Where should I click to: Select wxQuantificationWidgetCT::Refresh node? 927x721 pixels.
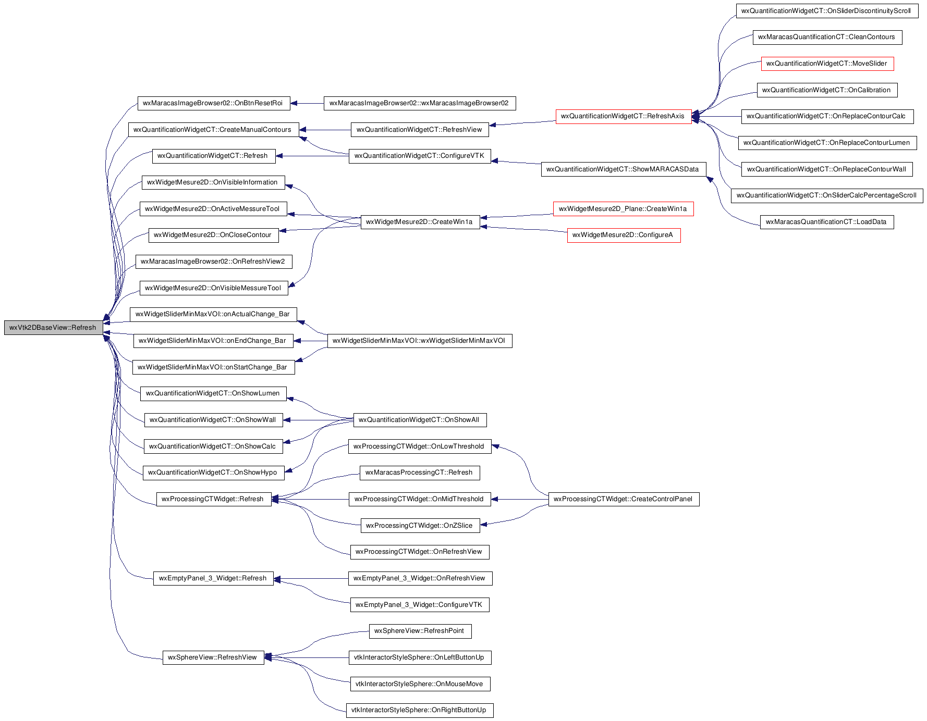(214, 156)
